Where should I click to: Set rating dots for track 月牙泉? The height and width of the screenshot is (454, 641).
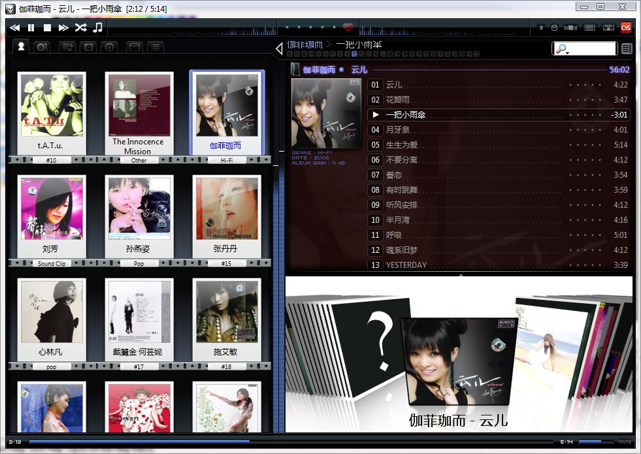(585, 130)
